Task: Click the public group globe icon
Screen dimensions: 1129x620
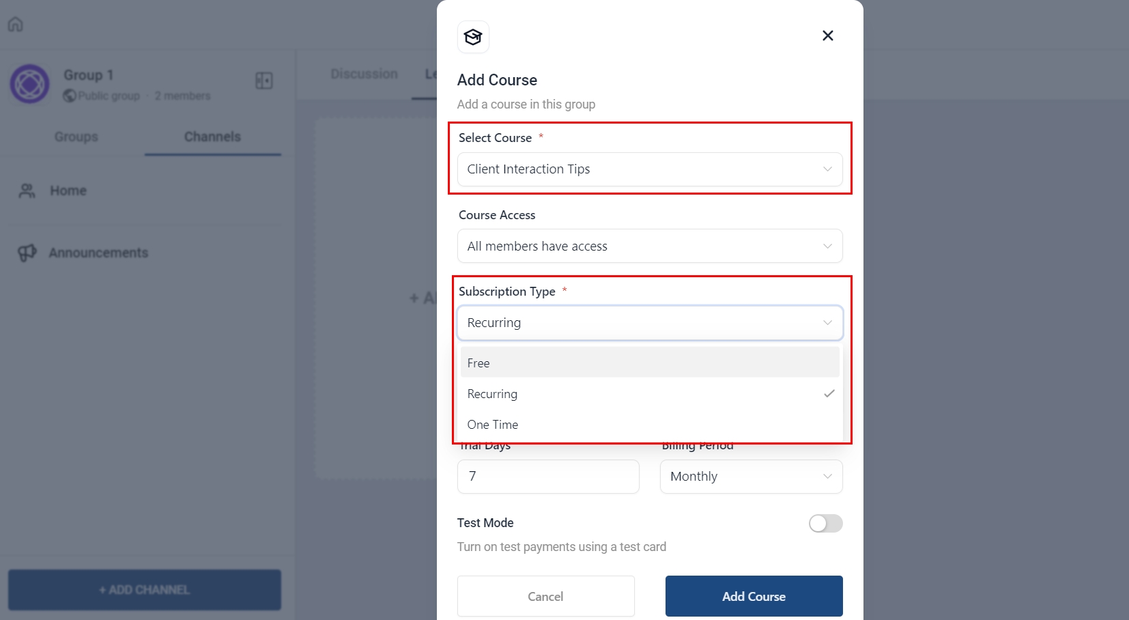Action: [69, 96]
